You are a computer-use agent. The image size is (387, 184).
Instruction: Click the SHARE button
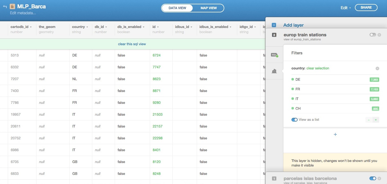click(366, 8)
